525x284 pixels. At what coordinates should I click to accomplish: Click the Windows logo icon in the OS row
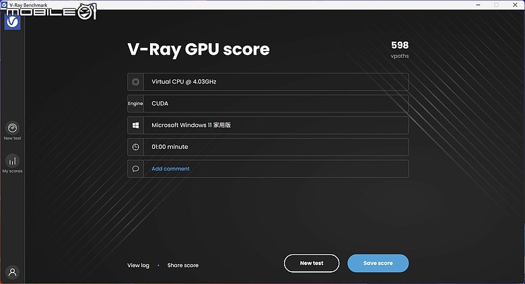[135, 125]
